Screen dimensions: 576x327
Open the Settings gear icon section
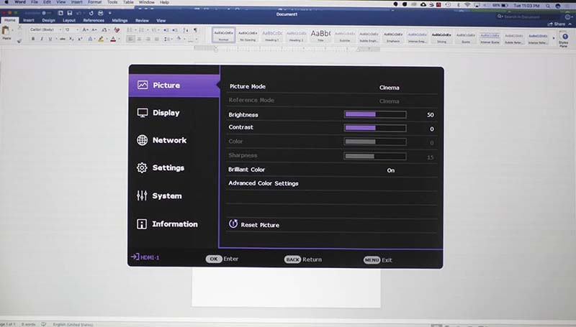pyautogui.click(x=142, y=167)
